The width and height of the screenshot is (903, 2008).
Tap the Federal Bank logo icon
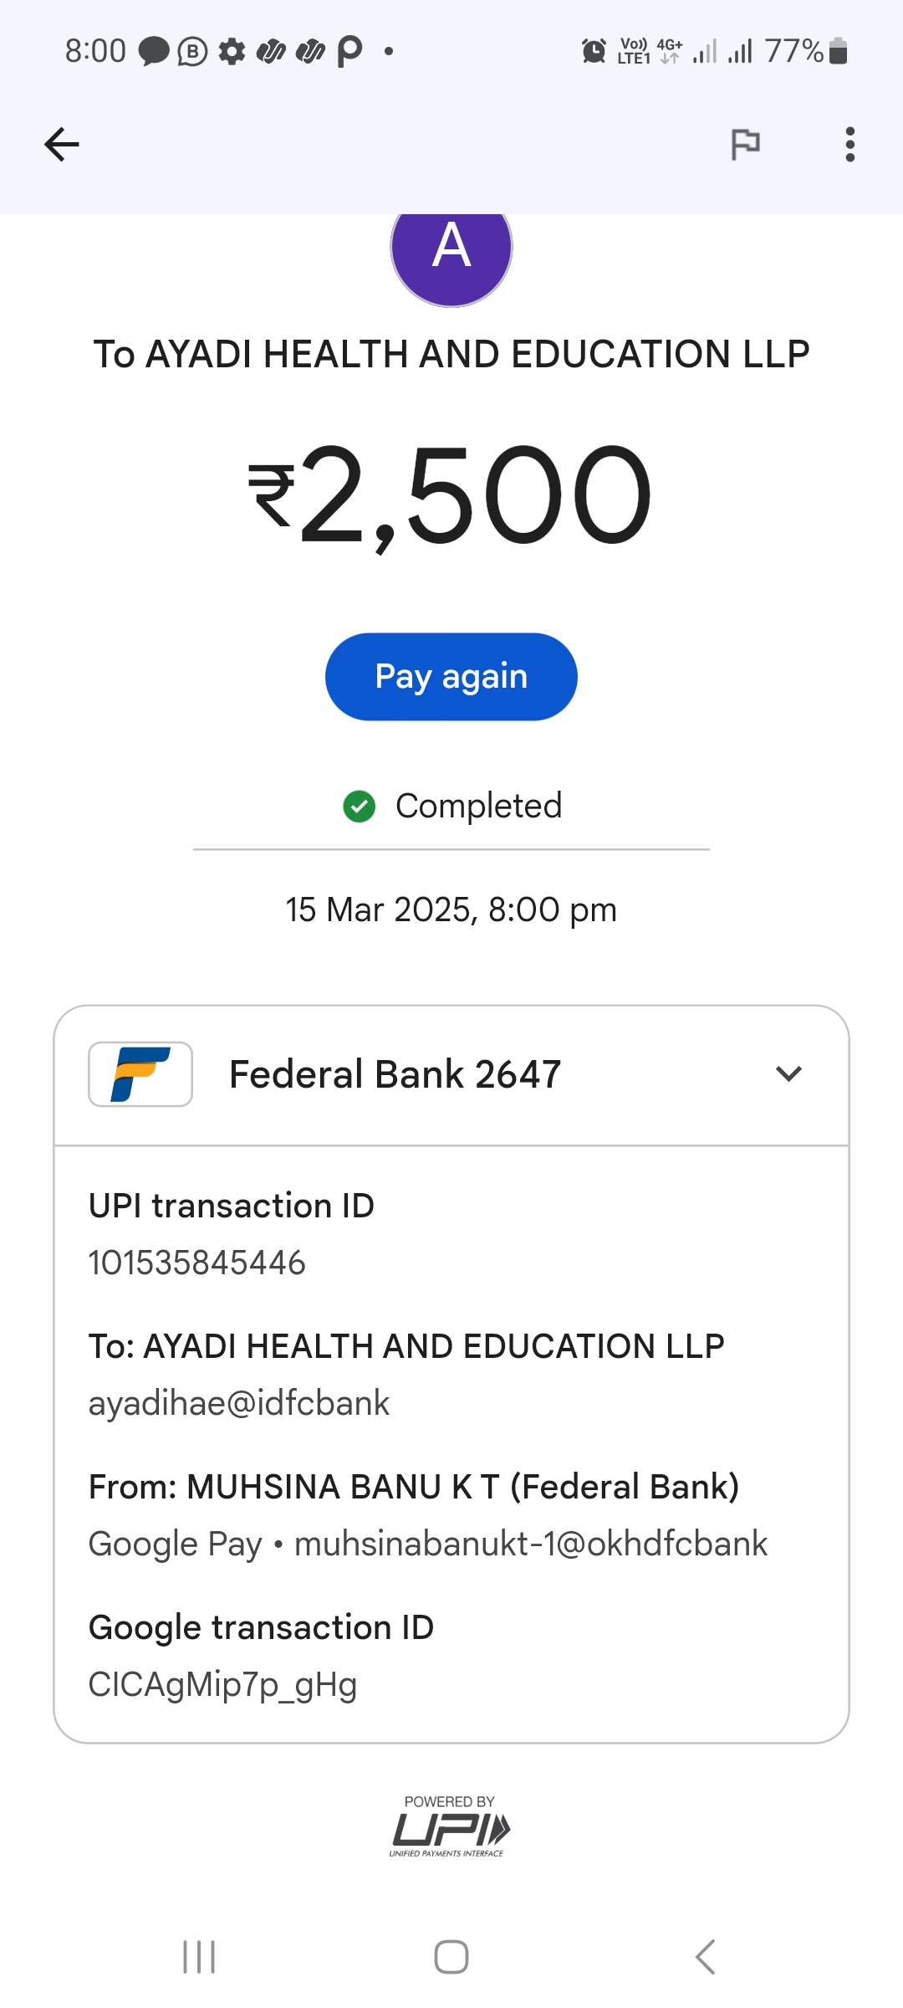pyautogui.click(x=140, y=1074)
